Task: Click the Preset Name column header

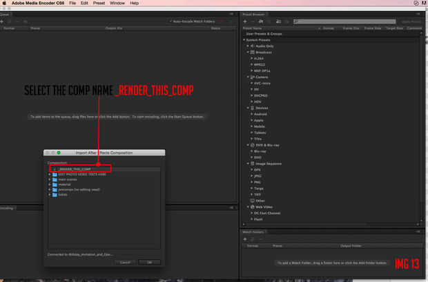Action: click(x=252, y=28)
